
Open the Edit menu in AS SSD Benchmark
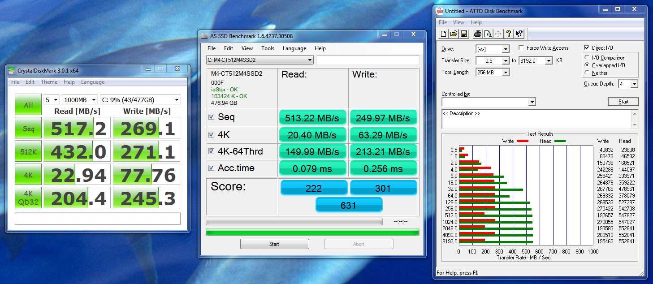[229, 48]
